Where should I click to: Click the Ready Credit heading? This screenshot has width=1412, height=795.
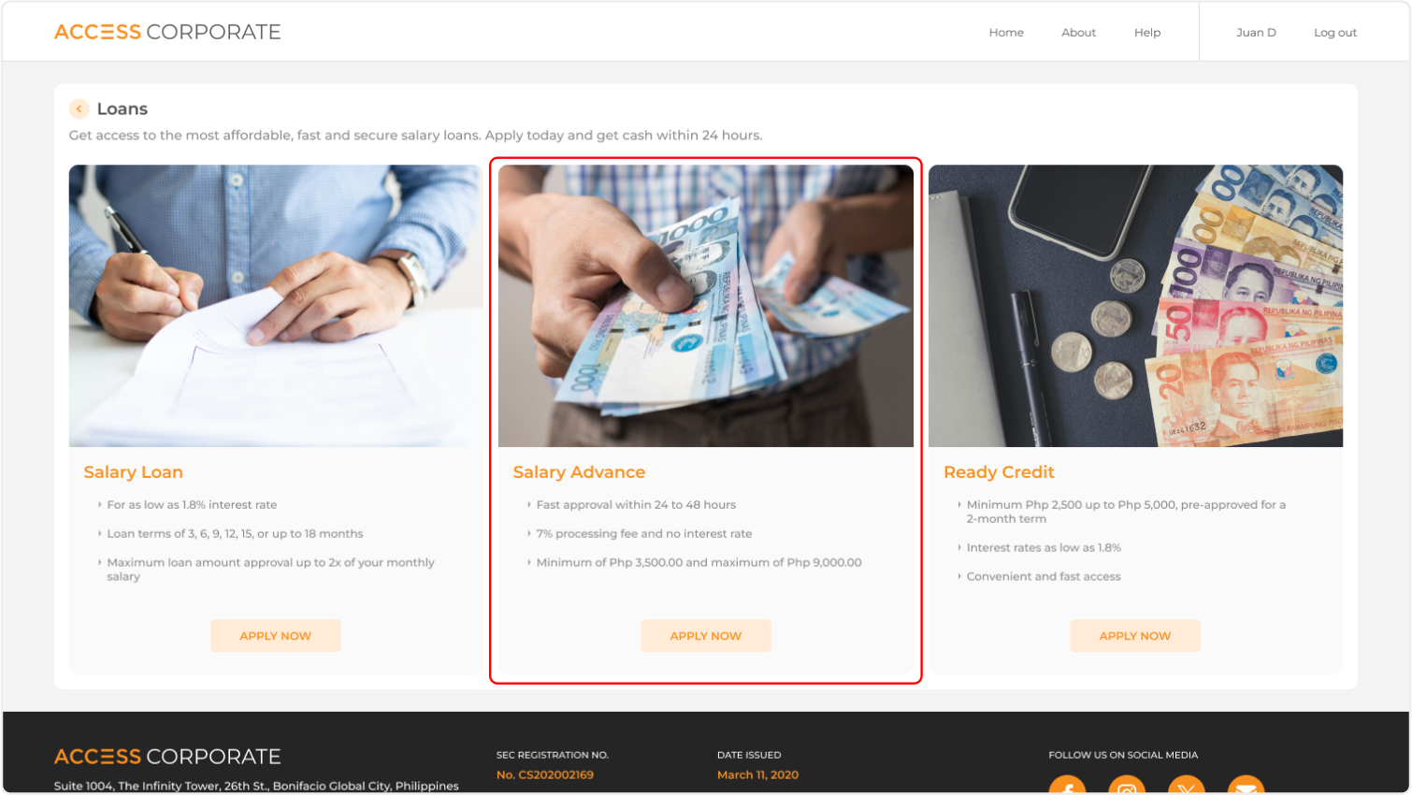click(999, 472)
